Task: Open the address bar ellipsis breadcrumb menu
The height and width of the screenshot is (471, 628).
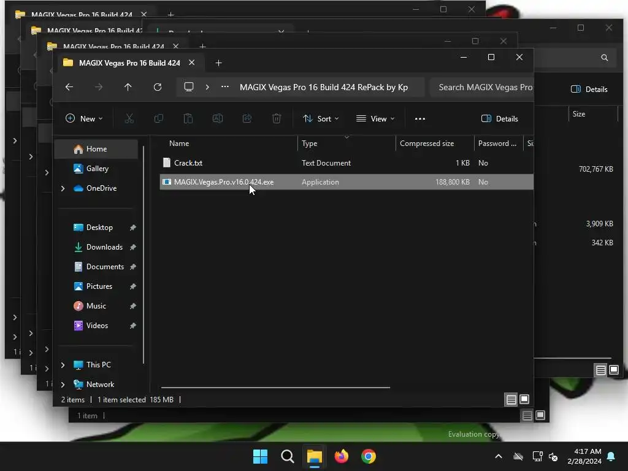Action: [x=225, y=87]
